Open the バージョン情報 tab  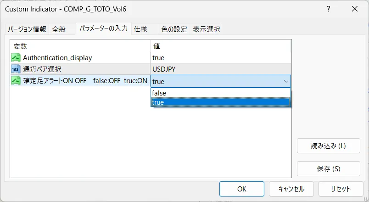pyautogui.click(x=27, y=29)
